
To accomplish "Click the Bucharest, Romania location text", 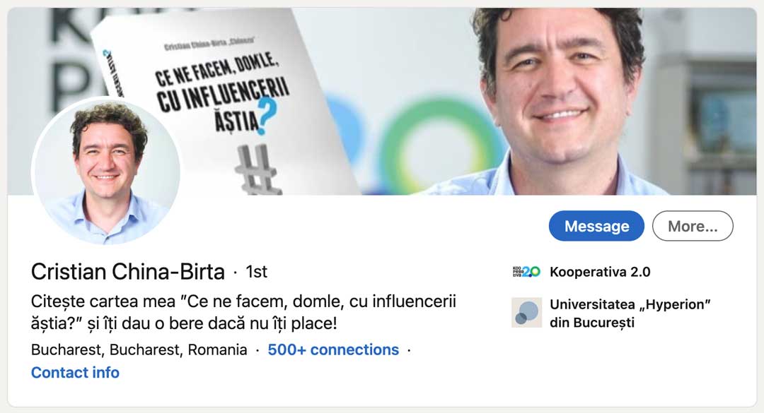I will [x=139, y=349].
